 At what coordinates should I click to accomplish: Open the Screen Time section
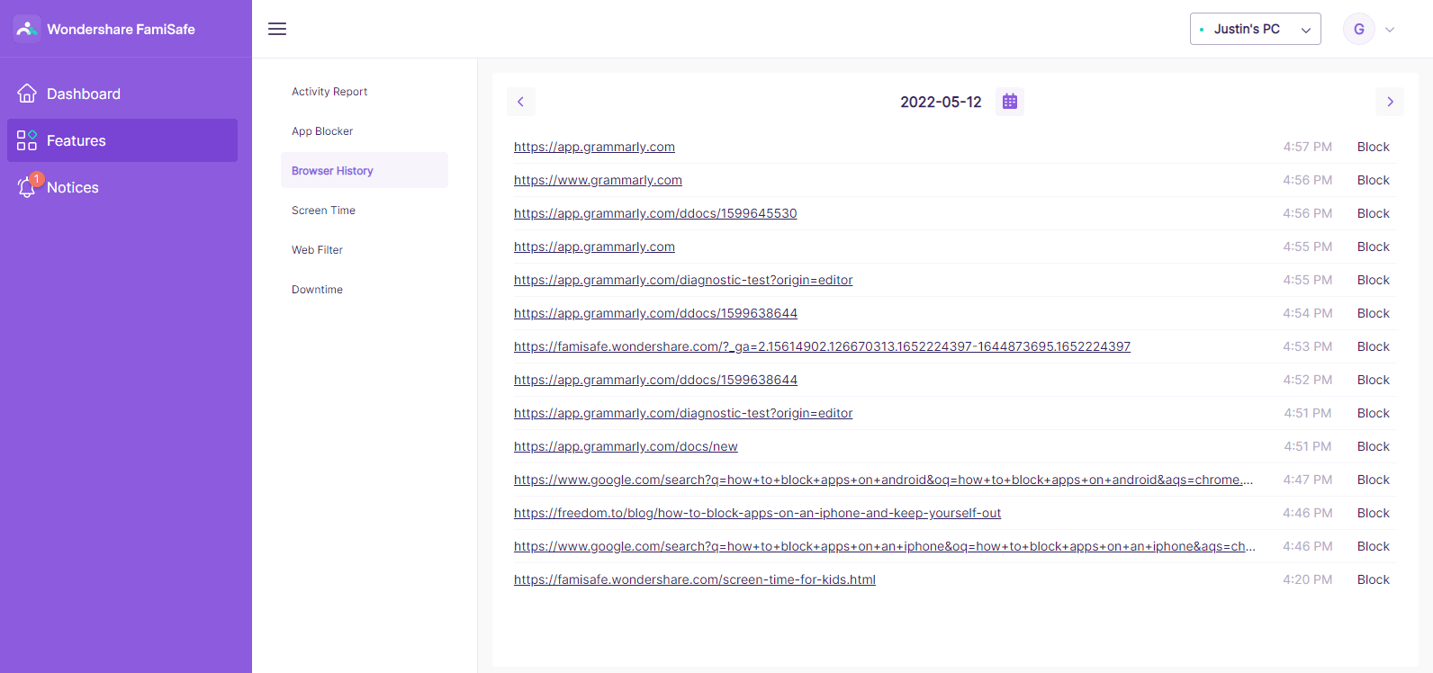pos(323,211)
